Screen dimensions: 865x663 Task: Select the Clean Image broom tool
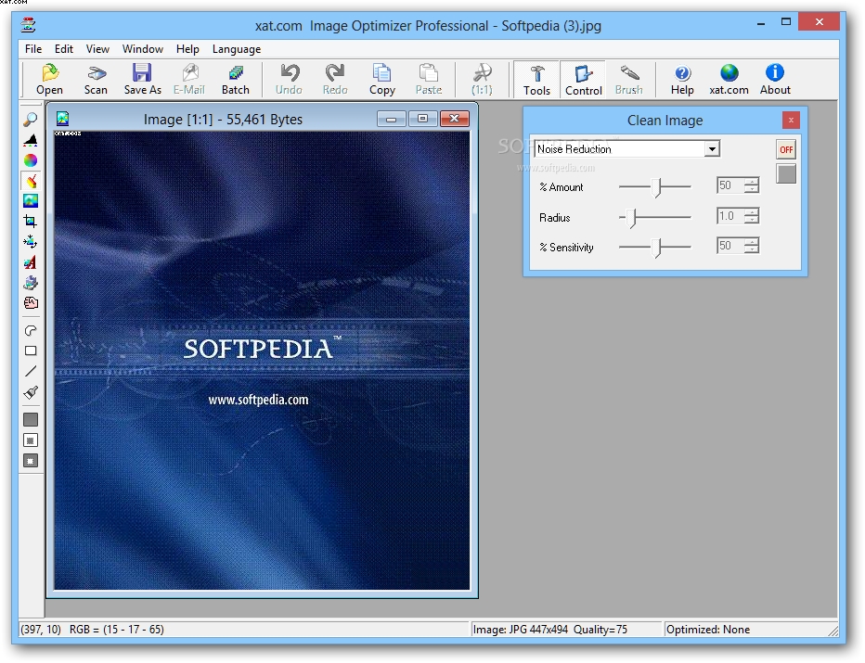(31, 181)
